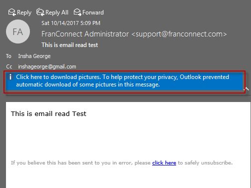Click the Reply envelope icon

point(12,12)
